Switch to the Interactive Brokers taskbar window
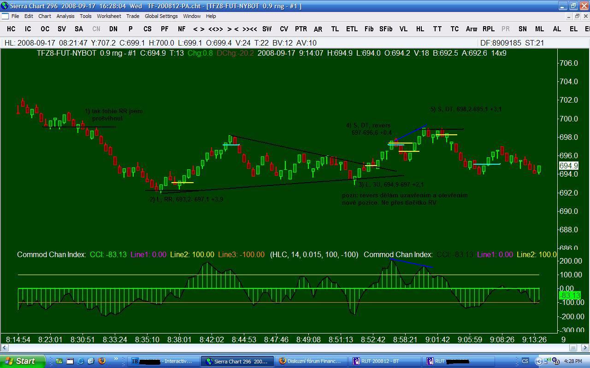This screenshot has height=368, width=590. coord(162,361)
